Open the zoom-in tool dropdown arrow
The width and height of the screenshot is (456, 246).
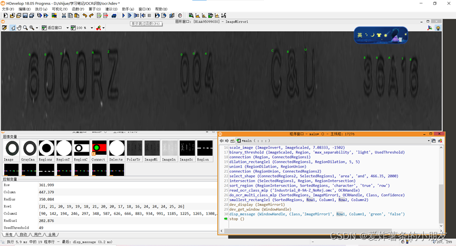[x=37, y=28]
